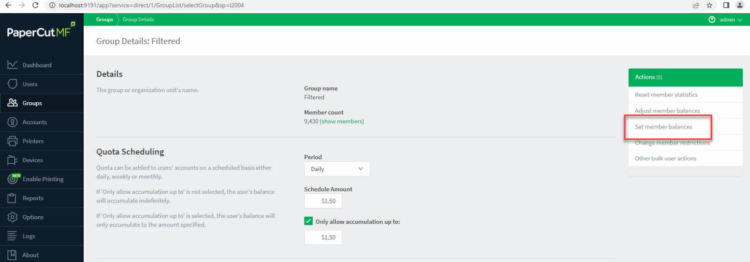
Task: Click the 'show members' link
Action: (x=341, y=122)
